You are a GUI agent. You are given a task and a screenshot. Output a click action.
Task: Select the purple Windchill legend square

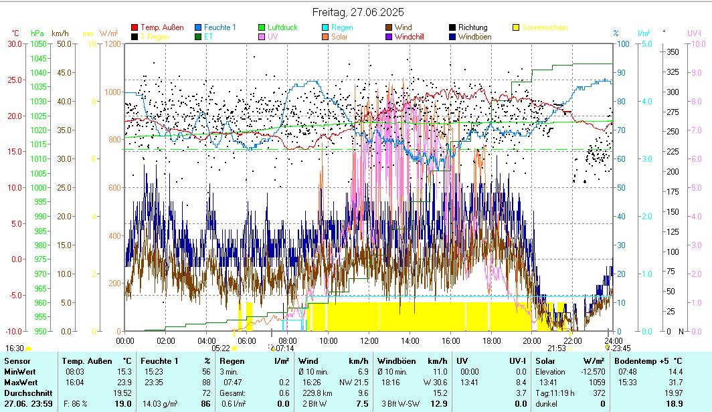coord(389,37)
